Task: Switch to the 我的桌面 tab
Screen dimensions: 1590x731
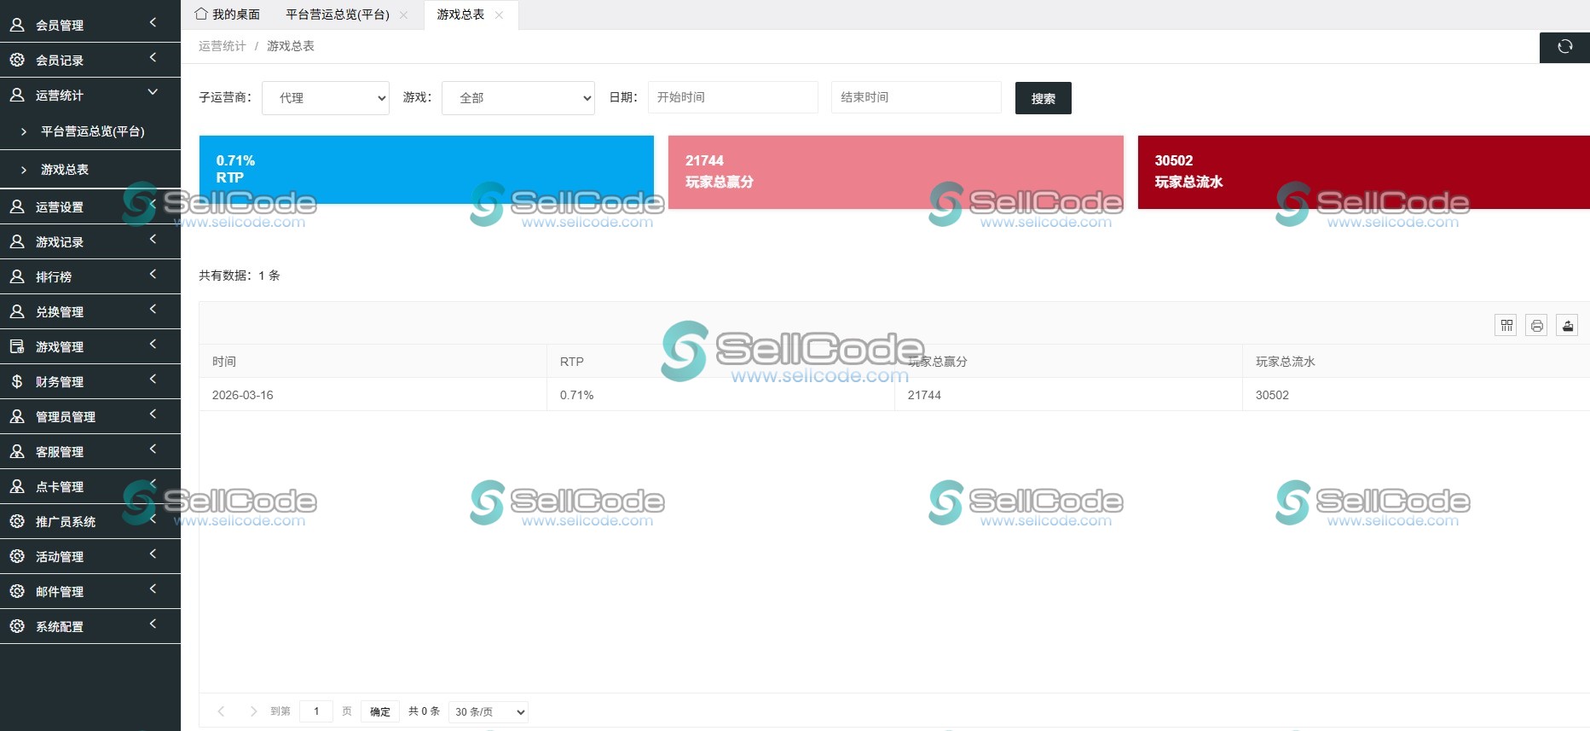Action: 227,15
